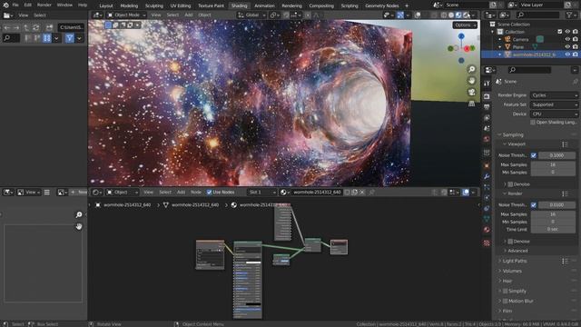This screenshot has width=581, height=327.
Task: Select thumbnail display mode in file browser
Action: point(46,38)
